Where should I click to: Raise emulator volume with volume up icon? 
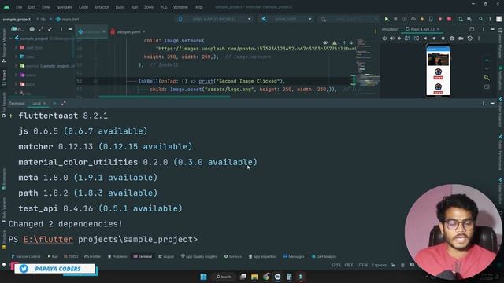click(x=392, y=39)
